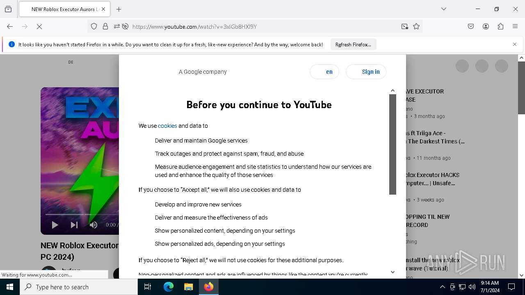This screenshot has width=525, height=295.
Task: Click the Firefox taskbar icon
Action: click(x=209, y=287)
